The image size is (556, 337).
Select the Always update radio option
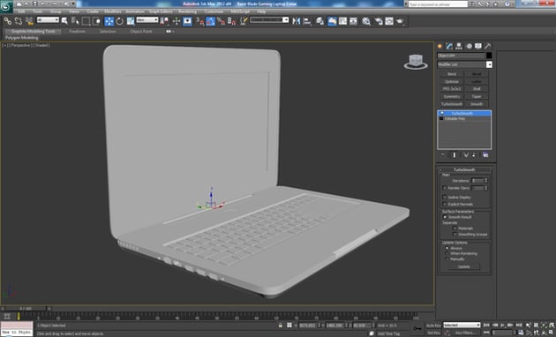[x=447, y=248]
